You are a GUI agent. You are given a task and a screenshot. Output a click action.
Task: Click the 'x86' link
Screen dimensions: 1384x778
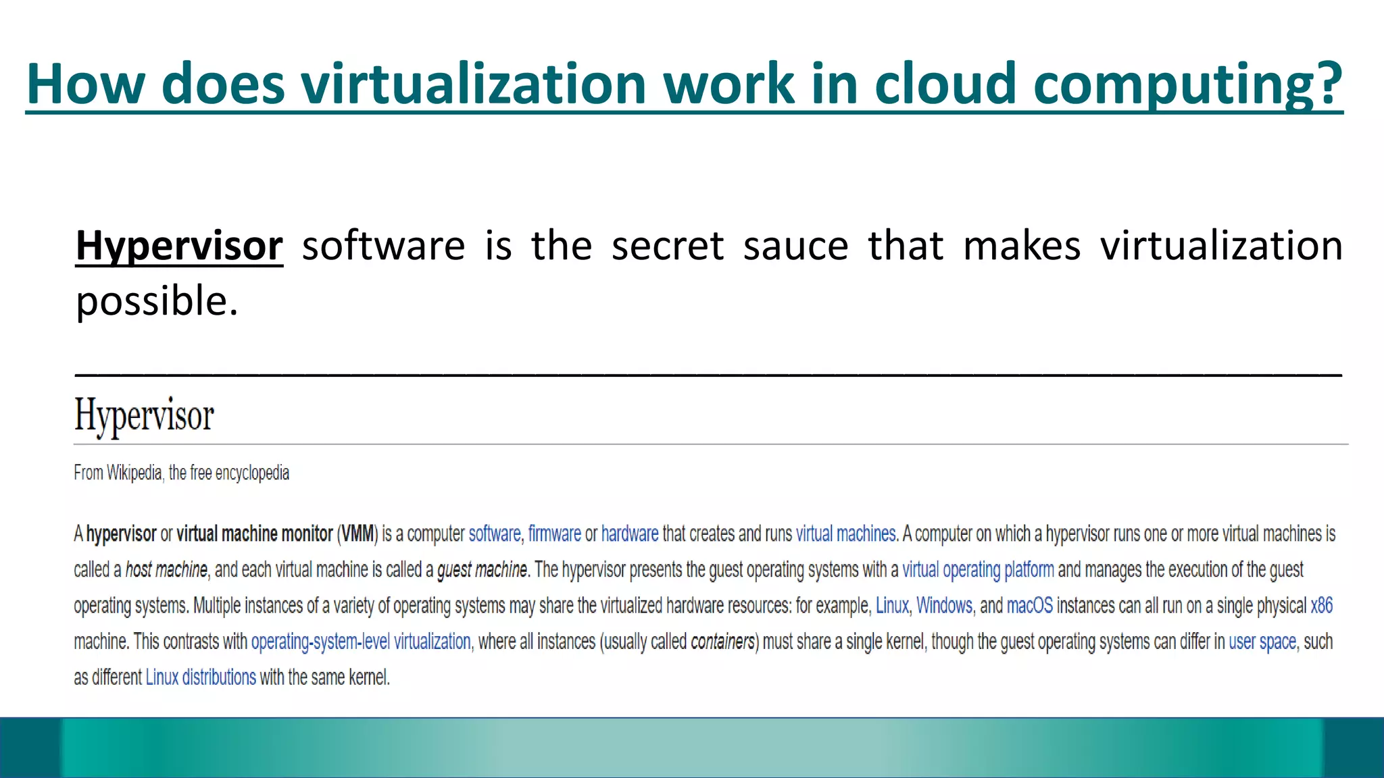tap(1321, 605)
